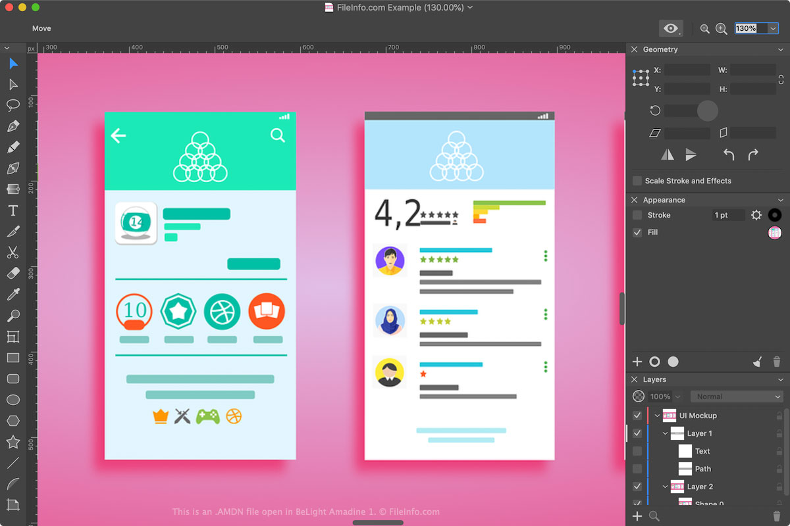
Task: Clear appearance with the broom icon
Action: point(758,362)
